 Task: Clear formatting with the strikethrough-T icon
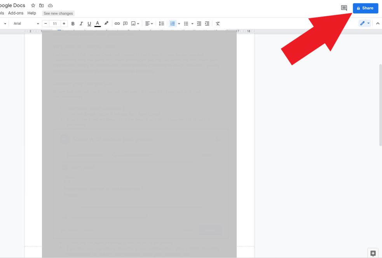(218, 23)
